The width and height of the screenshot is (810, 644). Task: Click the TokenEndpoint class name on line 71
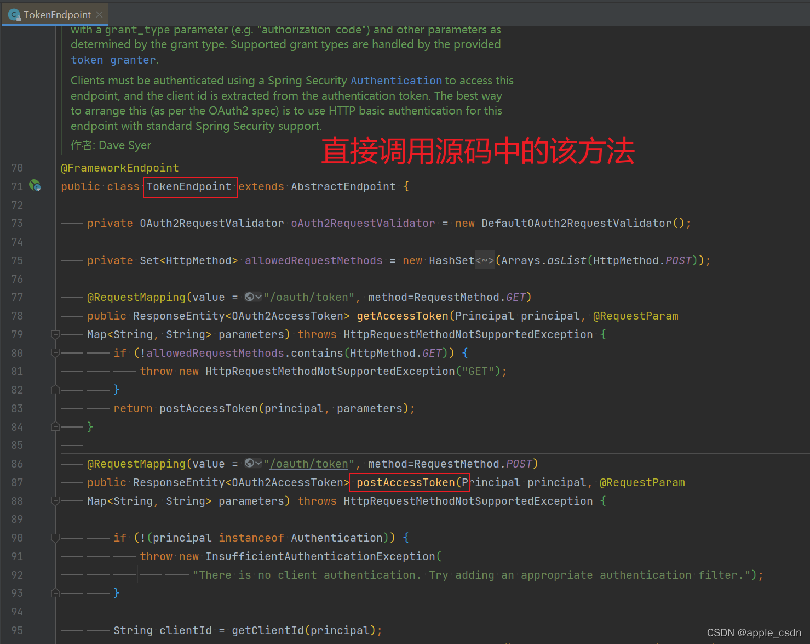click(189, 186)
